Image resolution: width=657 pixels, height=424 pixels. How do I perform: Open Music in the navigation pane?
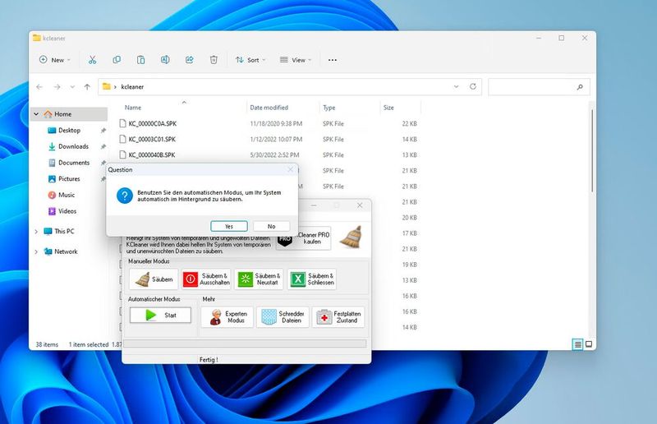pos(67,195)
